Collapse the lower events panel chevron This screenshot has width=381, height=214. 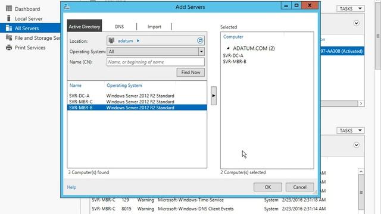[x=356, y=145]
